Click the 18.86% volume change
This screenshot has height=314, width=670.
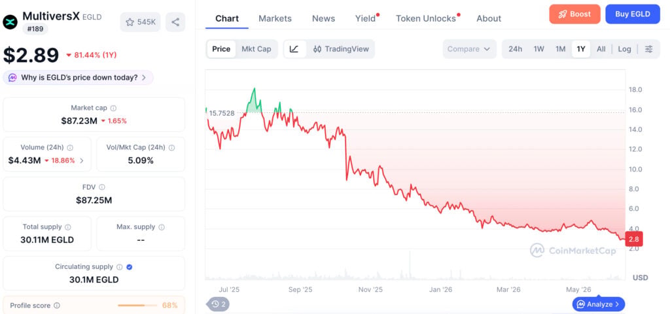coord(60,161)
